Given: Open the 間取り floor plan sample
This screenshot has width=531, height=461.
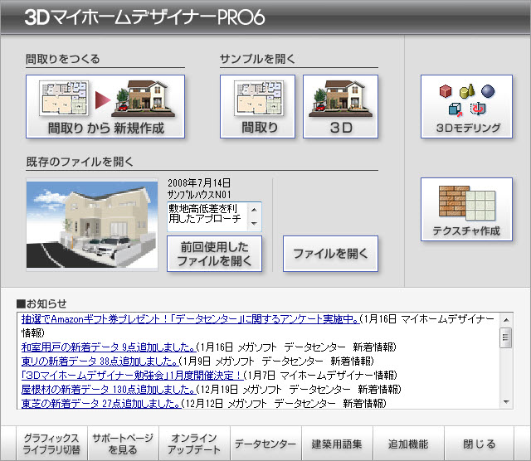Looking at the screenshot, I should click(x=257, y=107).
